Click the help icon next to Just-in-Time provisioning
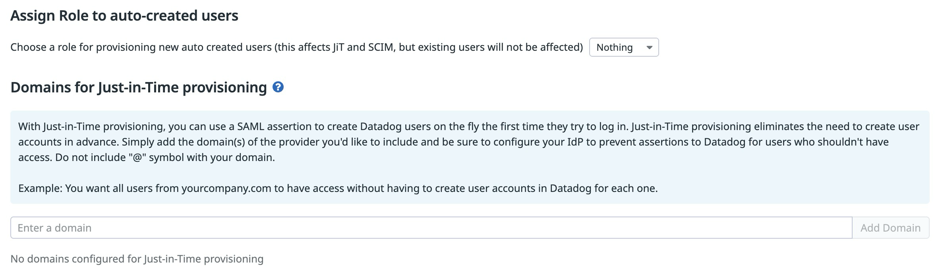Image resolution: width=940 pixels, height=276 pixels. point(277,87)
